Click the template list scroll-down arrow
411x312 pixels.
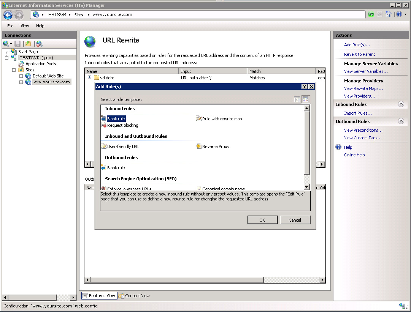307,187
